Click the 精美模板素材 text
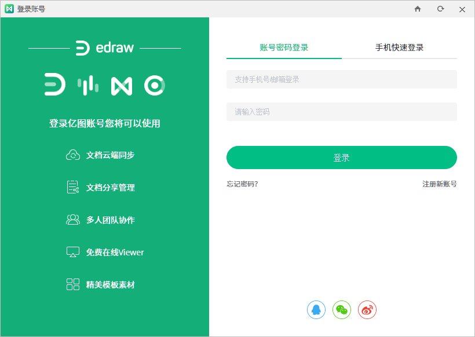The height and width of the screenshot is (337, 475). pyautogui.click(x=110, y=285)
